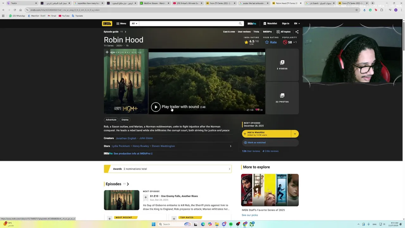Click the browser home icon
Image resolution: width=405 pixels, height=228 pixels.
(x=20, y=10)
